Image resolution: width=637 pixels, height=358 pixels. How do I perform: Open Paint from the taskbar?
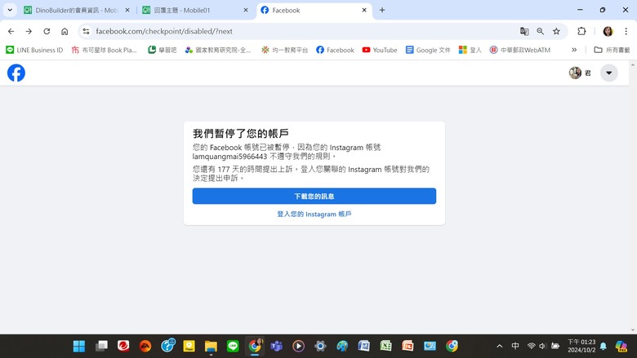click(342, 346)
